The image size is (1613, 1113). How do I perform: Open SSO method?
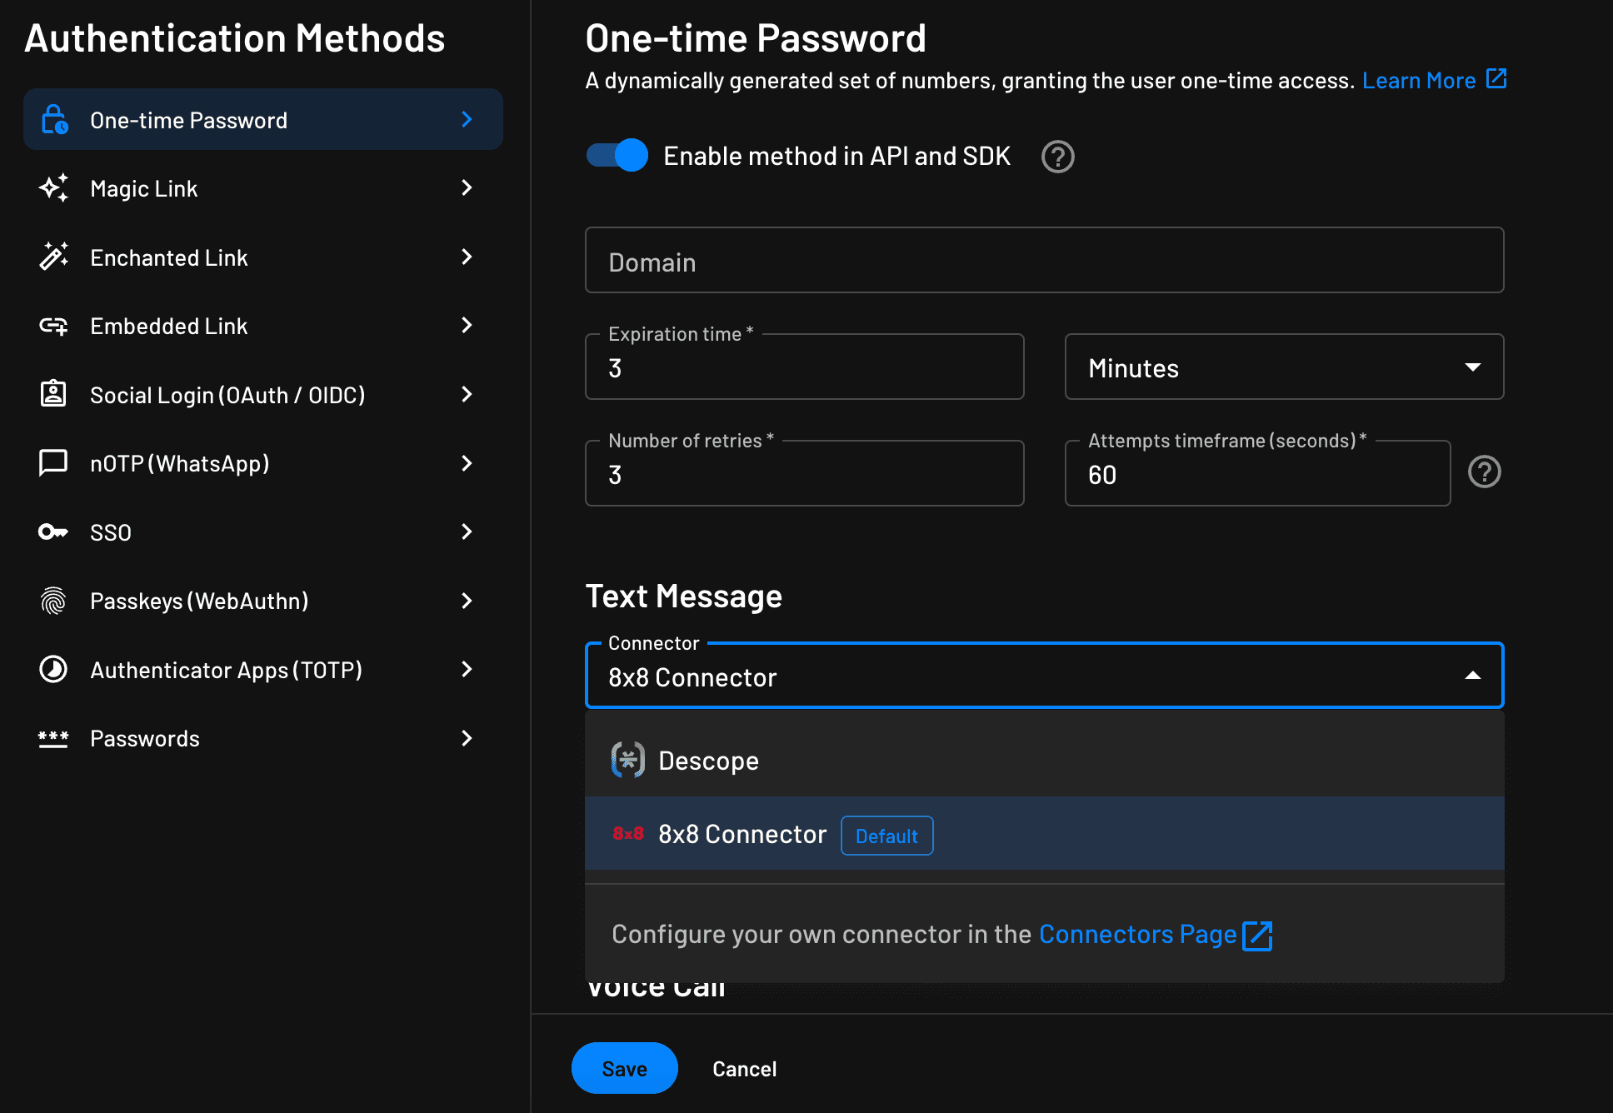(x=263, y=532)
